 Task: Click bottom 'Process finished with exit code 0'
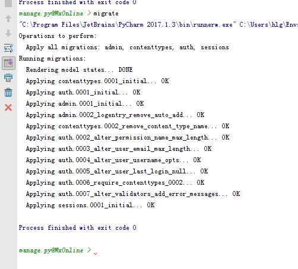click(78, 228)
